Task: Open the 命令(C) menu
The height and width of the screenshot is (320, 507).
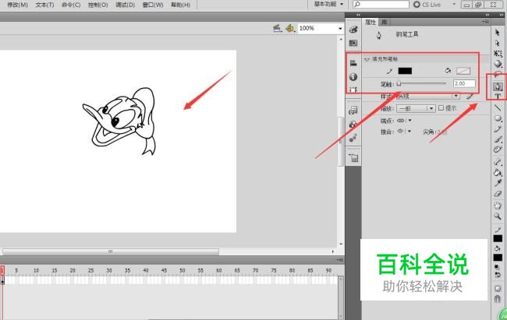Action: tap(71, 5)
